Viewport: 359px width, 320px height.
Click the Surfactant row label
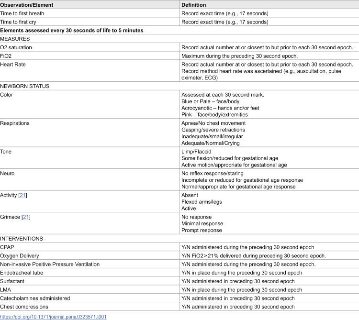coord(12,281)
